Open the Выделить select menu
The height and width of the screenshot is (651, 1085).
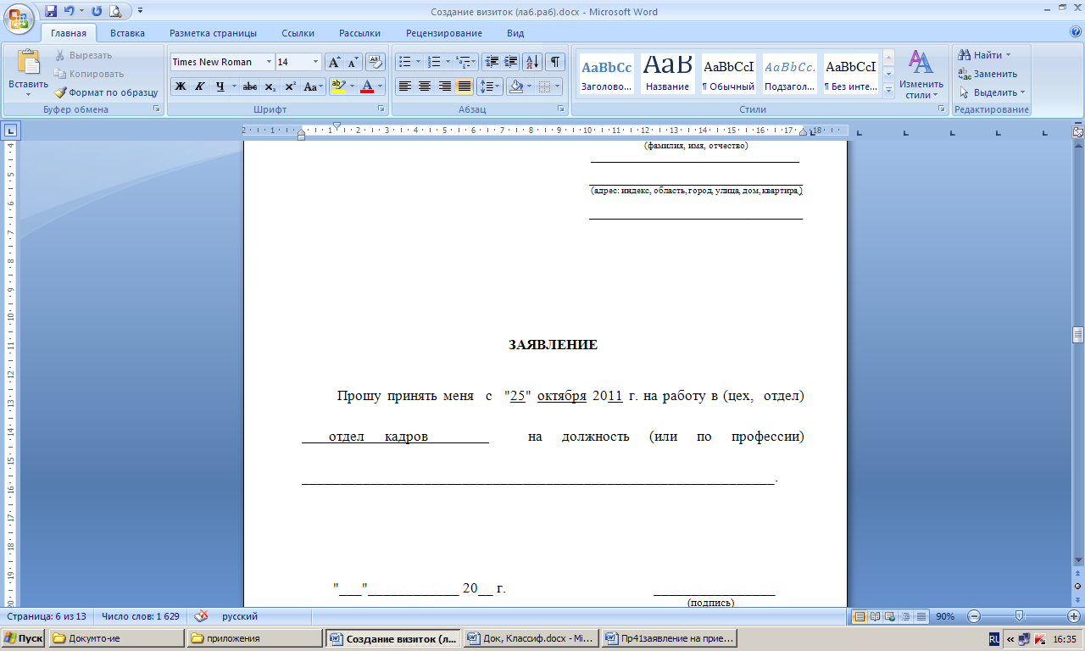pos(992,92)
